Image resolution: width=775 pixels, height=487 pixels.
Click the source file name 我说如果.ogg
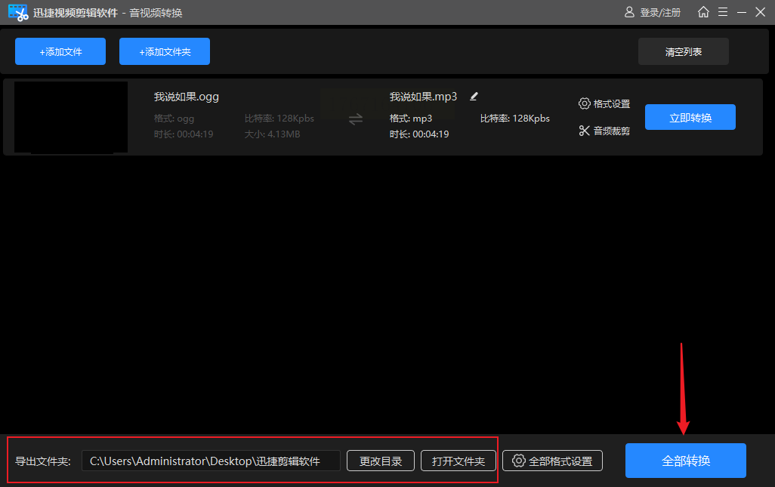coord(187,97)
